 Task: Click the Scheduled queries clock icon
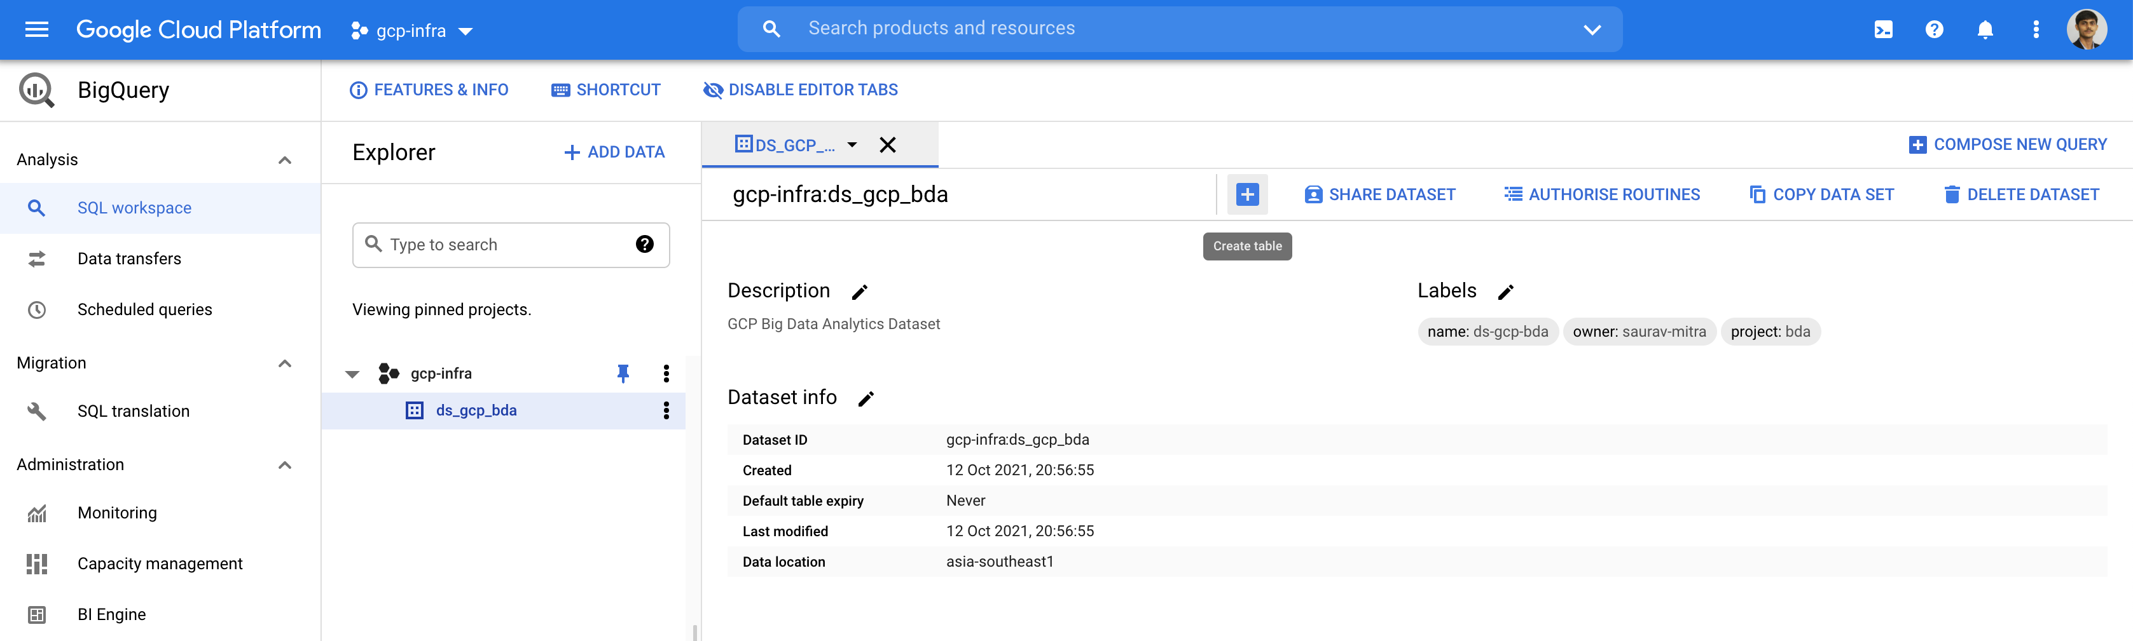[x=36, y=310]
